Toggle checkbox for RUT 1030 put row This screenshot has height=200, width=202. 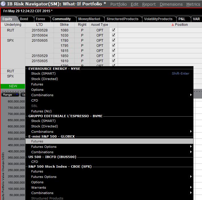point(113,35)
